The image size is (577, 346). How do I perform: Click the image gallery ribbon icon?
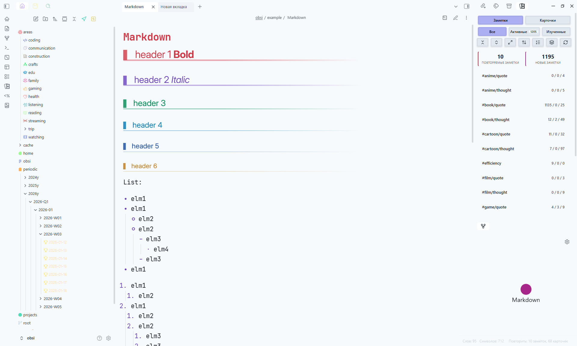[x=7, y=105]
